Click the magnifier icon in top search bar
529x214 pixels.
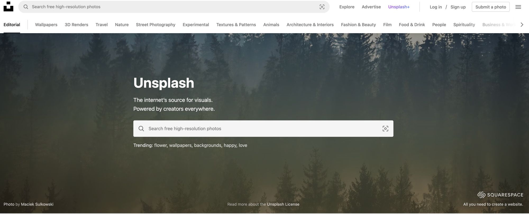26,7
